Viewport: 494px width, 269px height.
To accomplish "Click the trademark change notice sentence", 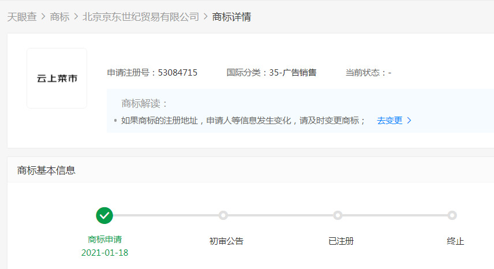I will click(x=243, y=121).
